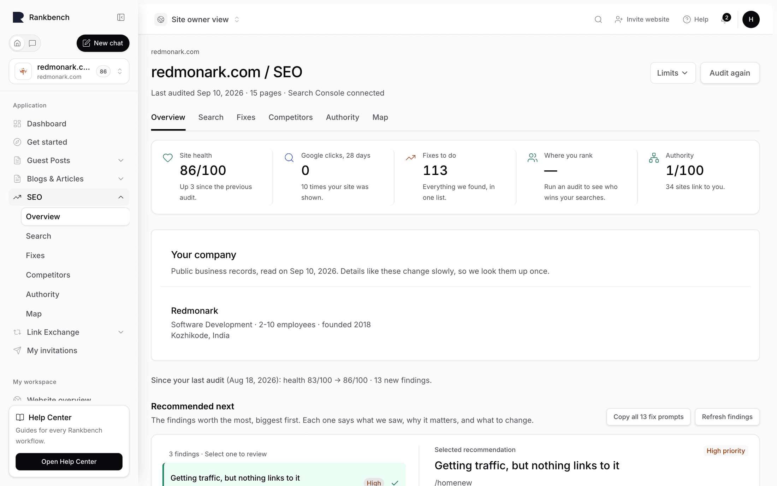Switch the Site owner view selector
Viewport: 777px width, 486px height.
pyautogui.click(x=198, y=19)
